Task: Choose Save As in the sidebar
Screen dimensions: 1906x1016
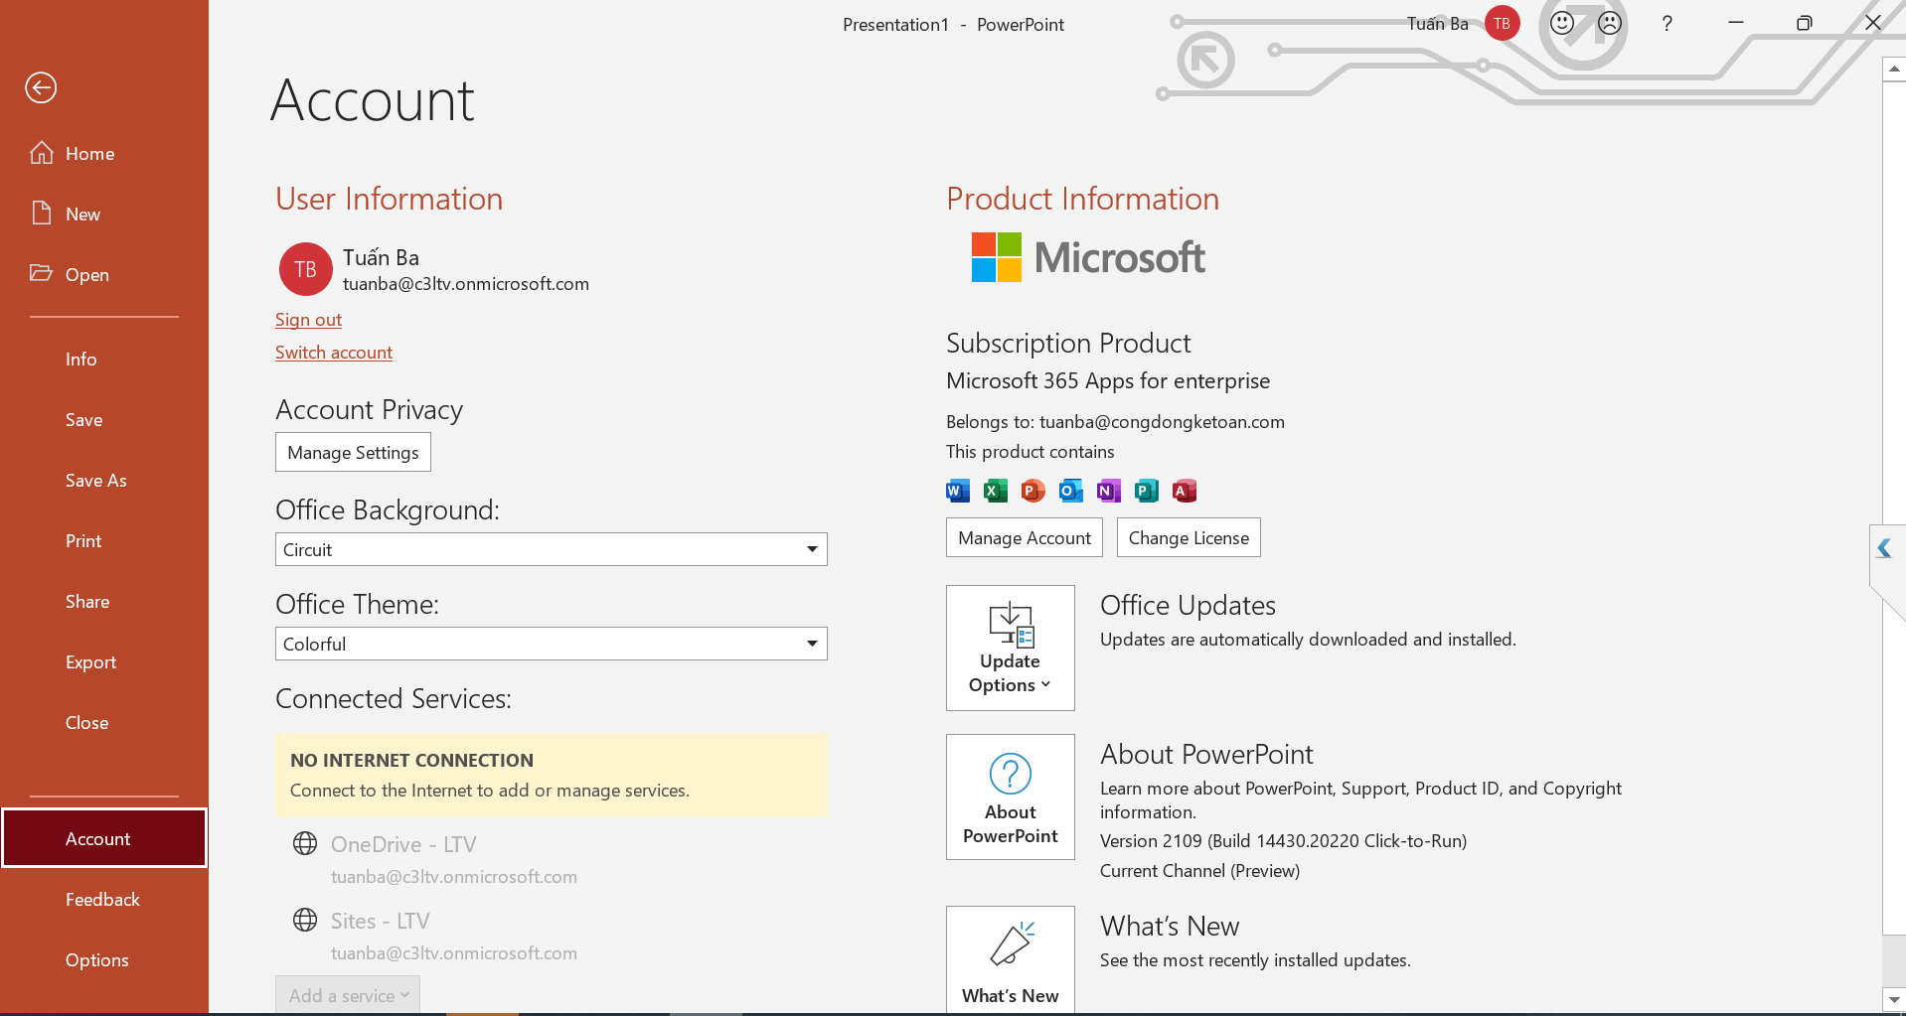Action: point(104,481)
